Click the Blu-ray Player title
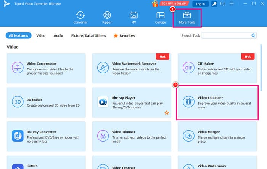 point(124,98)
